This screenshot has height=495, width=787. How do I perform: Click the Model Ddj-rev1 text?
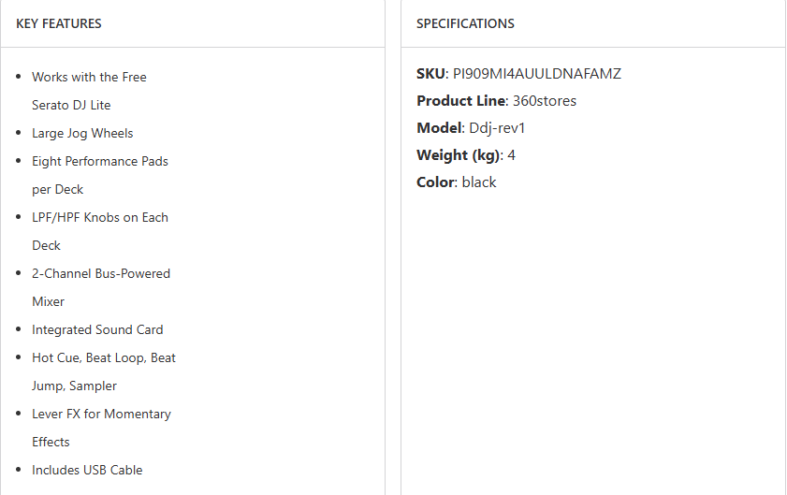point(497,127)
